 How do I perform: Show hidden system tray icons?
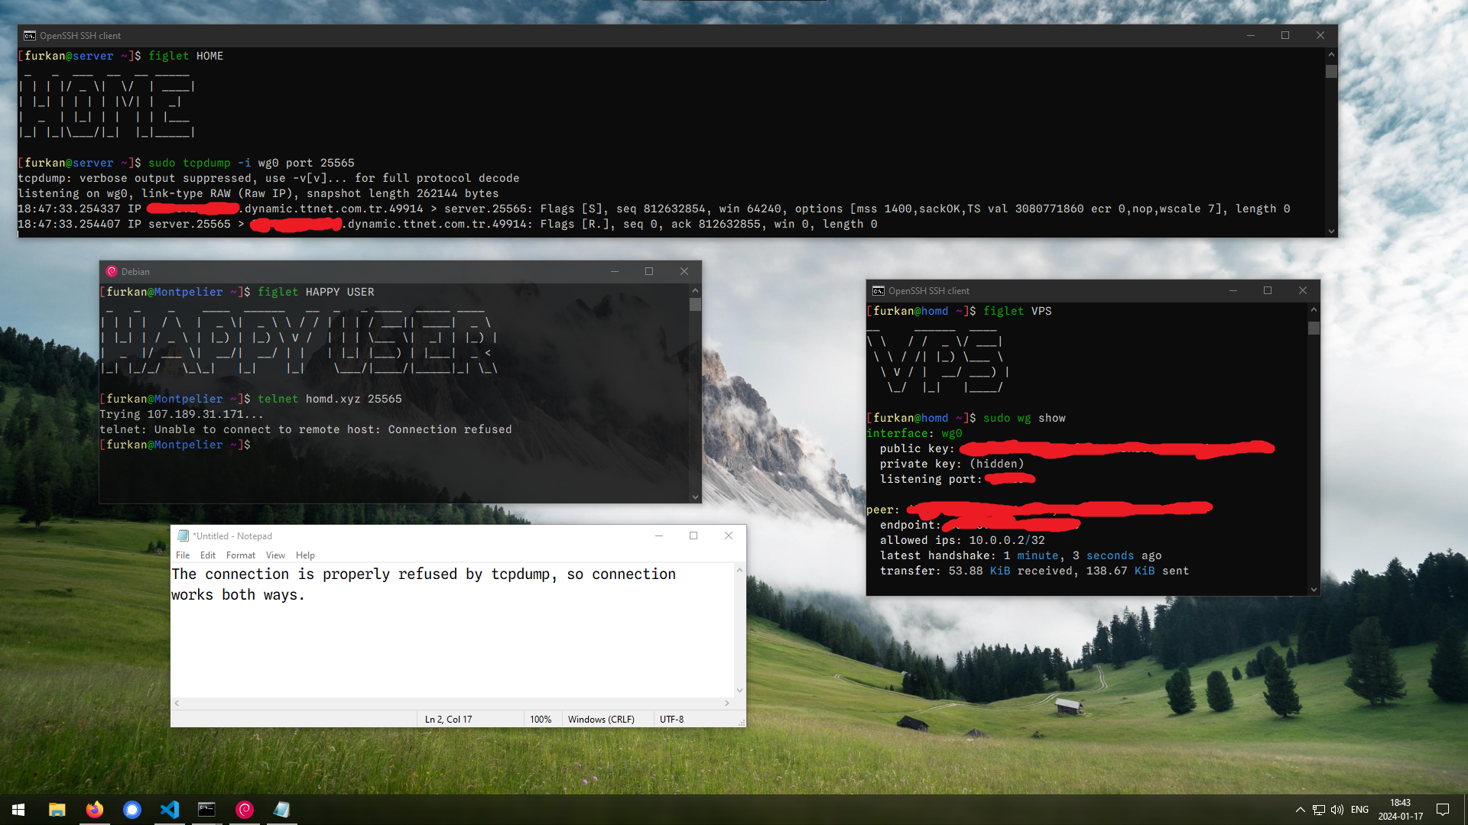click(x=1301, y=810)
